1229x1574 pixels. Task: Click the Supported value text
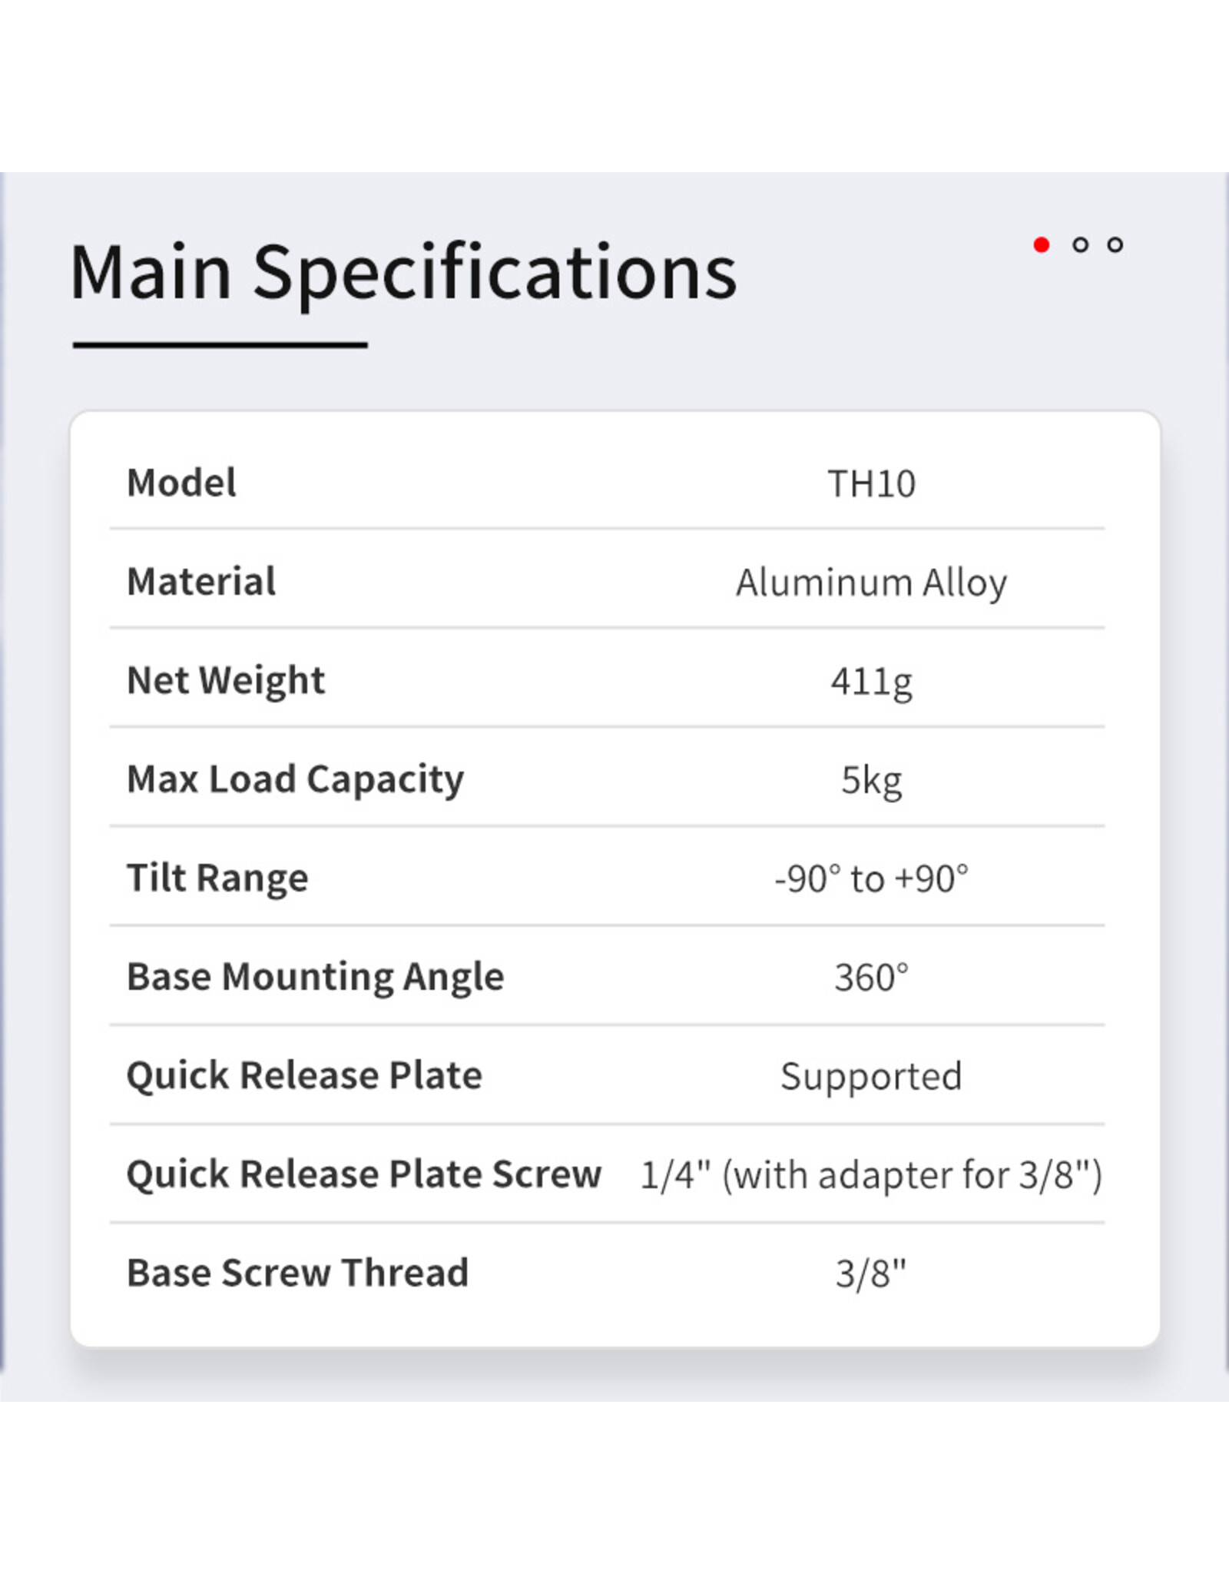coord(871,1077)
